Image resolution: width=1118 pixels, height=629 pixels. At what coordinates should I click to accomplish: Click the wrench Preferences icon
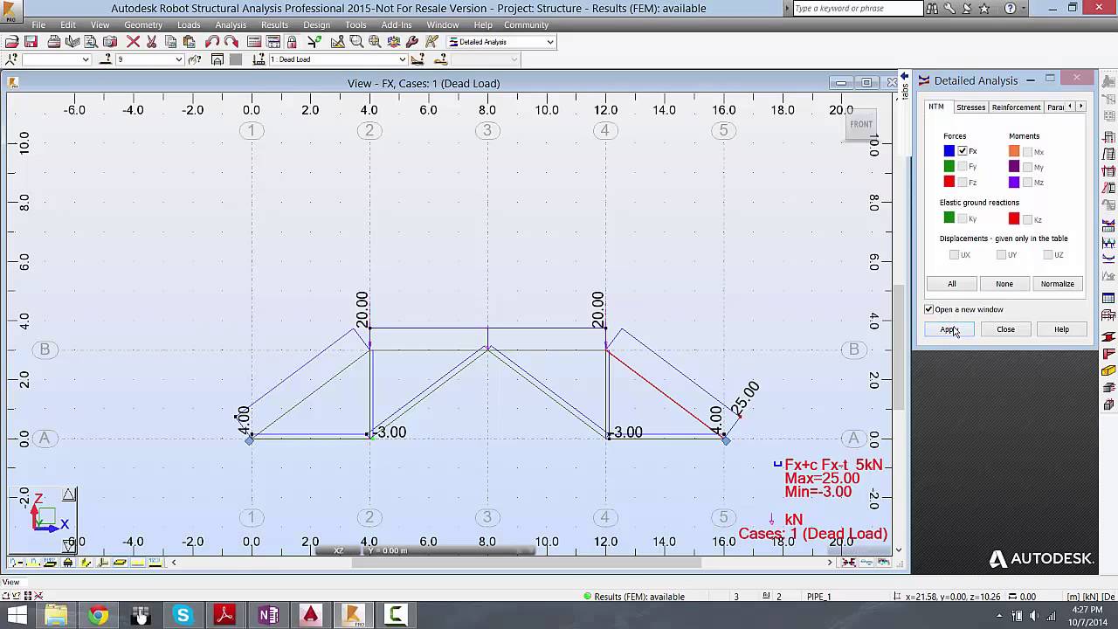[412, 42]
